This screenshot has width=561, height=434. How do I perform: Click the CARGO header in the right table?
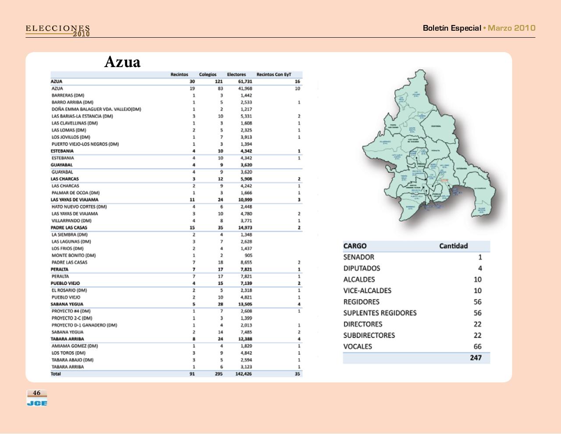pos(355,246)
